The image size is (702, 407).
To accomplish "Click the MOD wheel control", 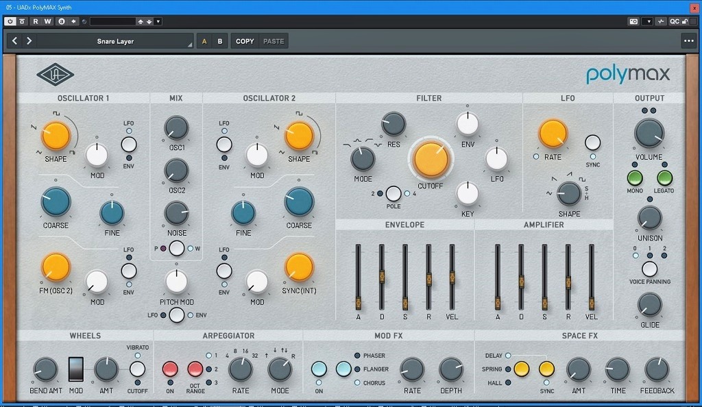I will coord(76,369).
